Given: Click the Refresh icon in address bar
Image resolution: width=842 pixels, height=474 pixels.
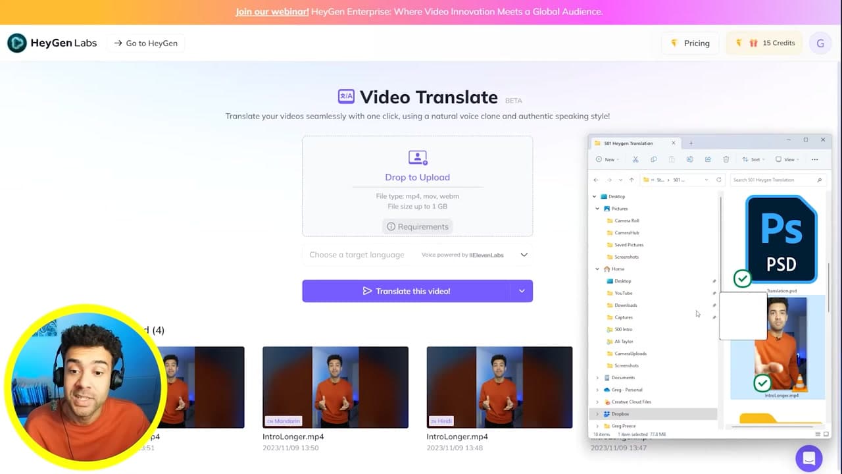Looking at the screenshot, I should pos(719,180).
